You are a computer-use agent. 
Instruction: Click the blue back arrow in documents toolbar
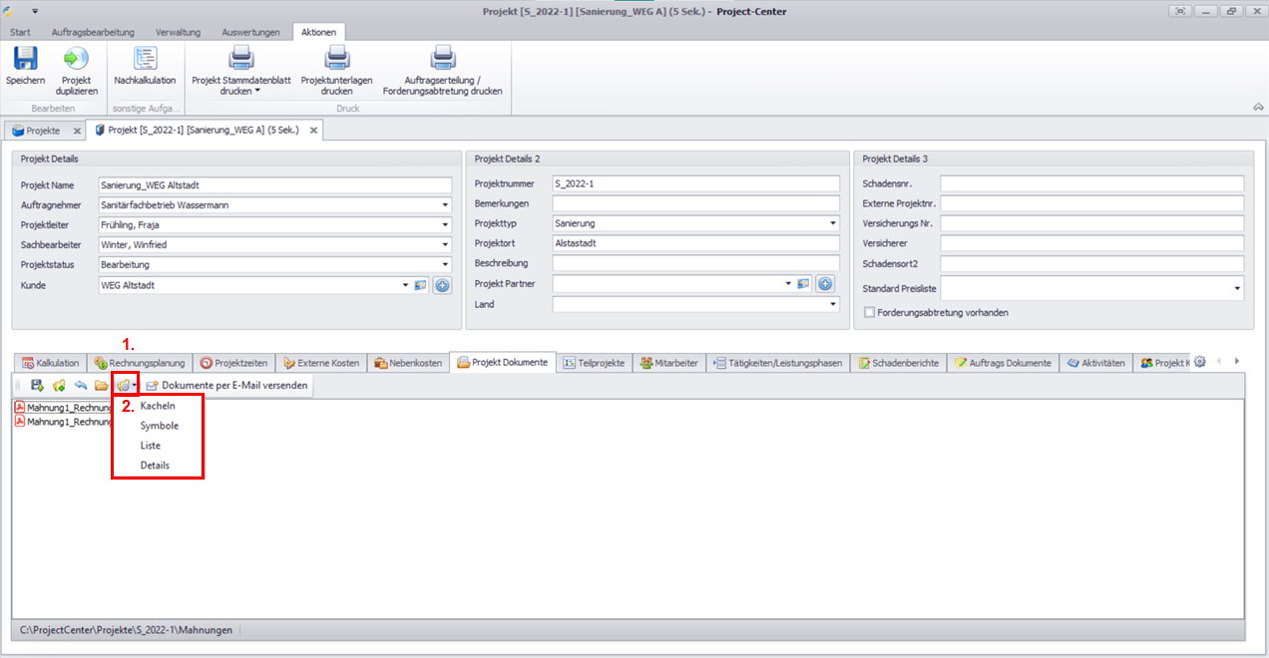coord(80,385)
